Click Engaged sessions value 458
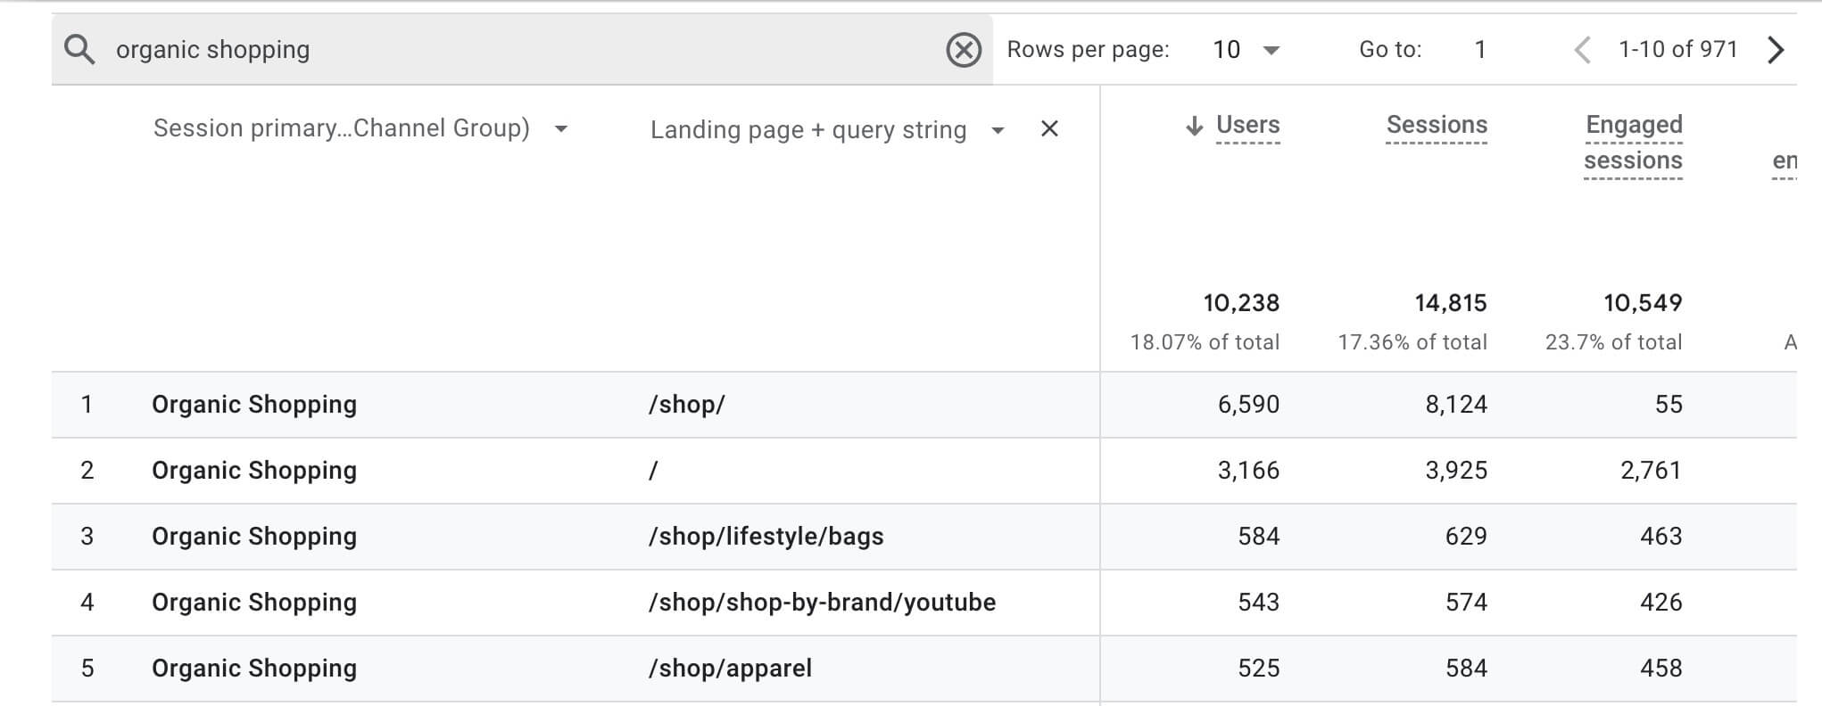 (x=1661, y=669)
